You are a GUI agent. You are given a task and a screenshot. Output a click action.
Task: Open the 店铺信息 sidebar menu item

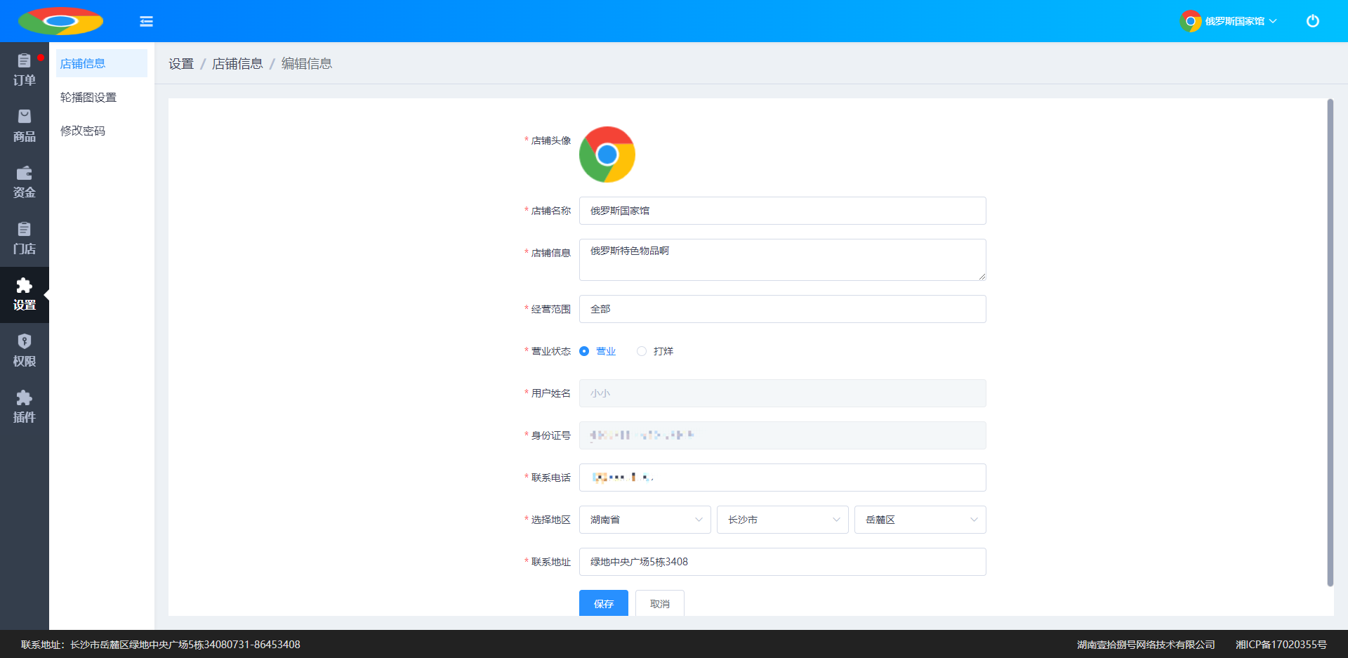tap(102, 63)
